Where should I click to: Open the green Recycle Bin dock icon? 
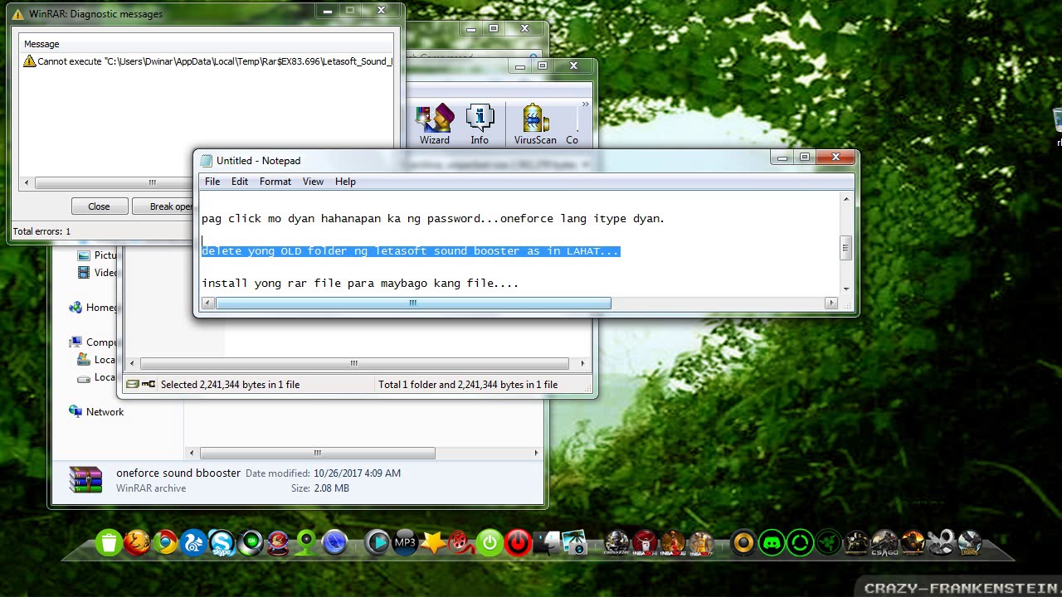109,543
